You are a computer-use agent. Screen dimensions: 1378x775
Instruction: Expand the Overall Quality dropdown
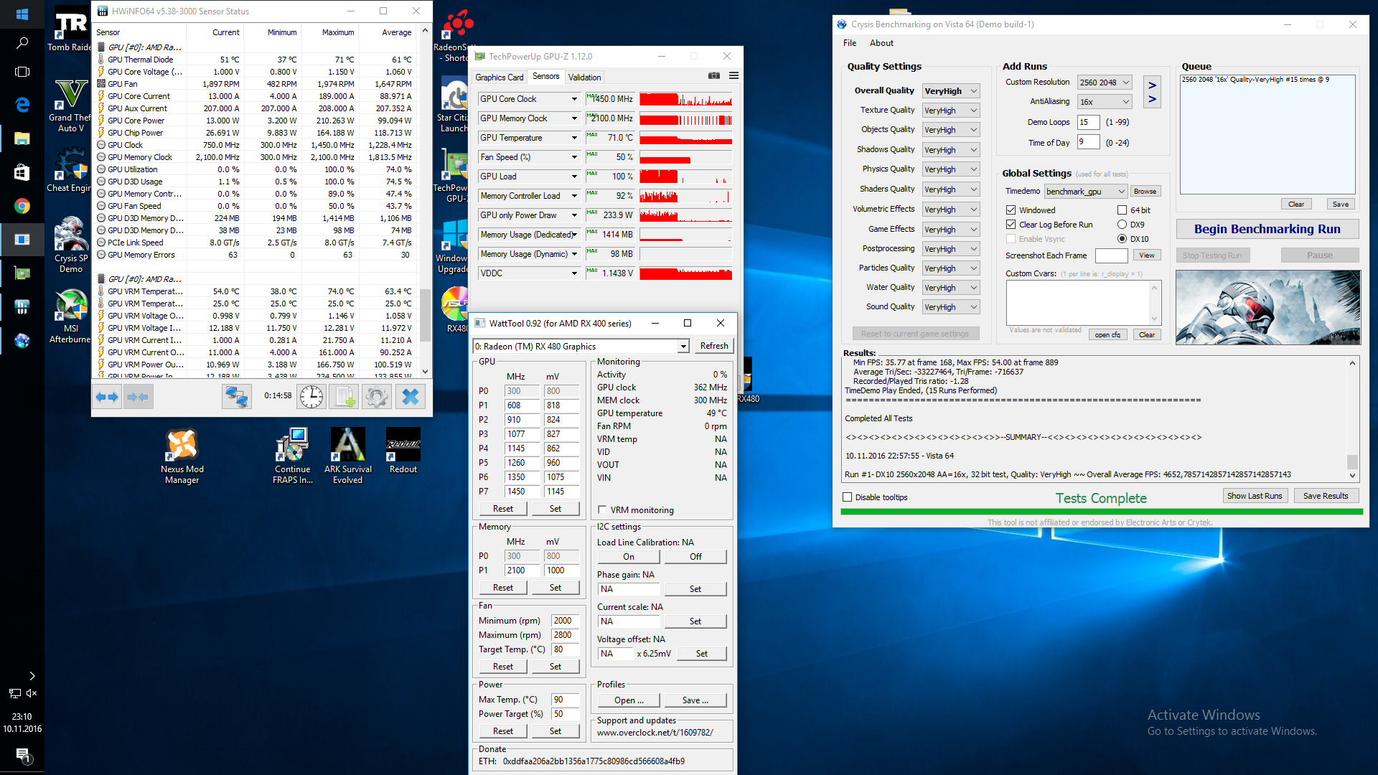click(973, 91)
